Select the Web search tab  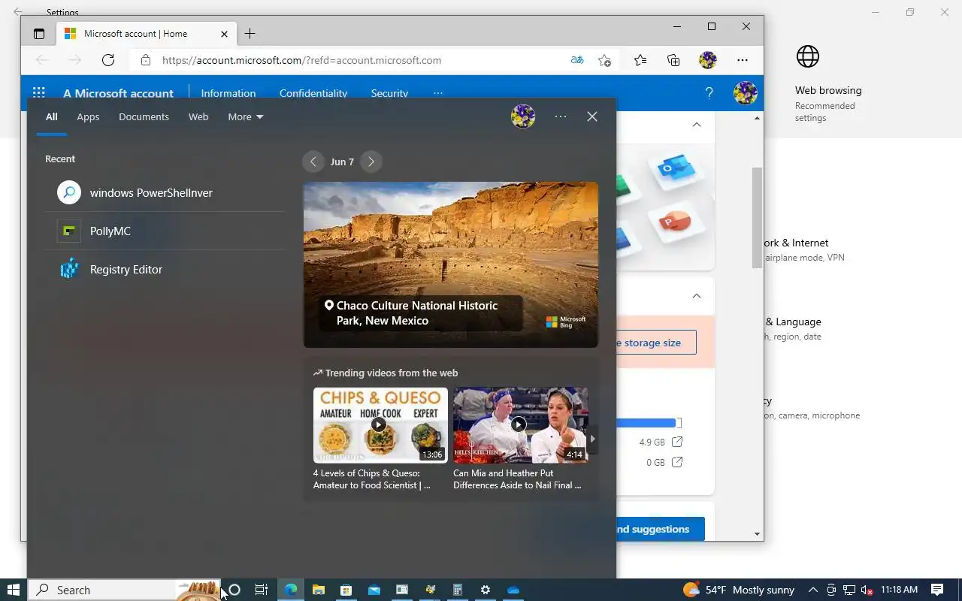pos(198,116)
